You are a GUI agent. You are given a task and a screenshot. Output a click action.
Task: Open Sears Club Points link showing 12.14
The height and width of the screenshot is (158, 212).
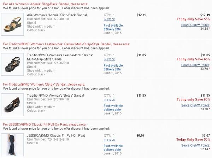point(195,145)
